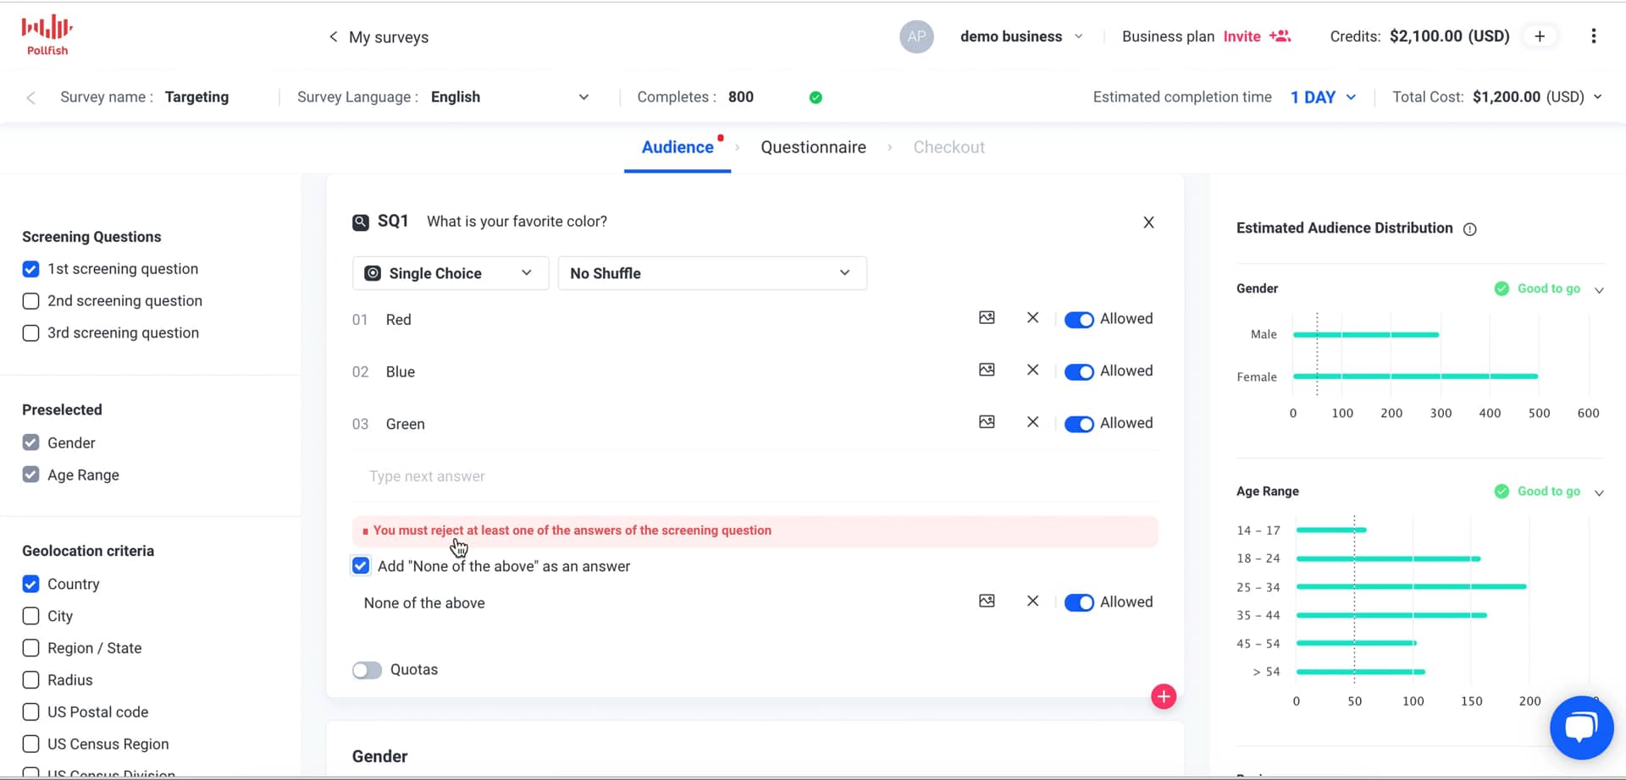Image resolution: width=1626 pixels, height=780 pixels.
Task: Click the SQ1 screening question icon
Action: click(x=361, y=222)
